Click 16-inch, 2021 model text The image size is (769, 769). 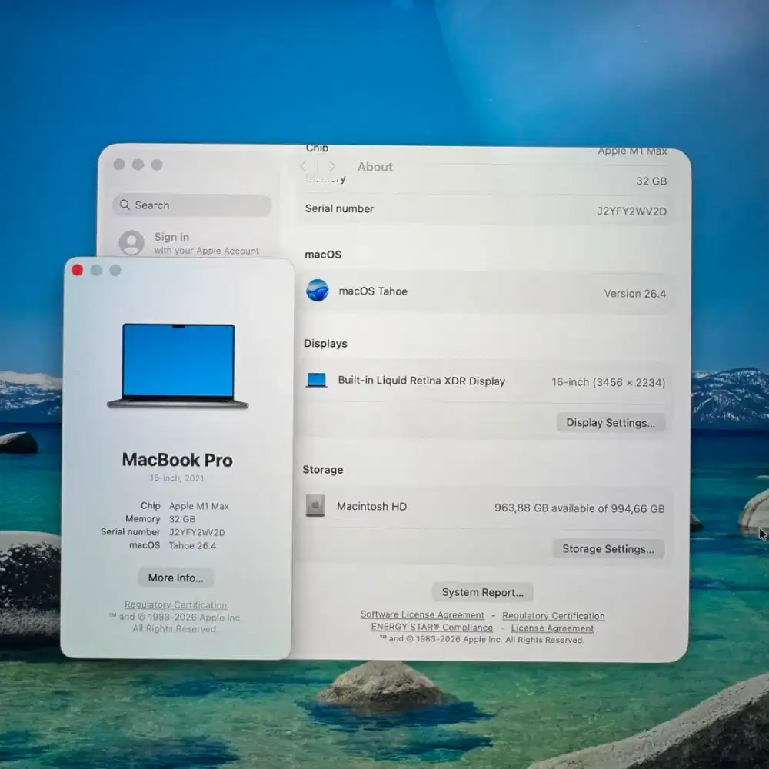177,478
